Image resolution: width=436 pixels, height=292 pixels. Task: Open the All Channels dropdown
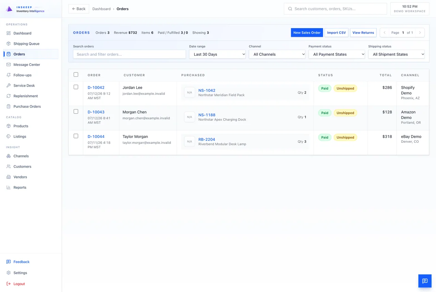(x=277, y=54)
